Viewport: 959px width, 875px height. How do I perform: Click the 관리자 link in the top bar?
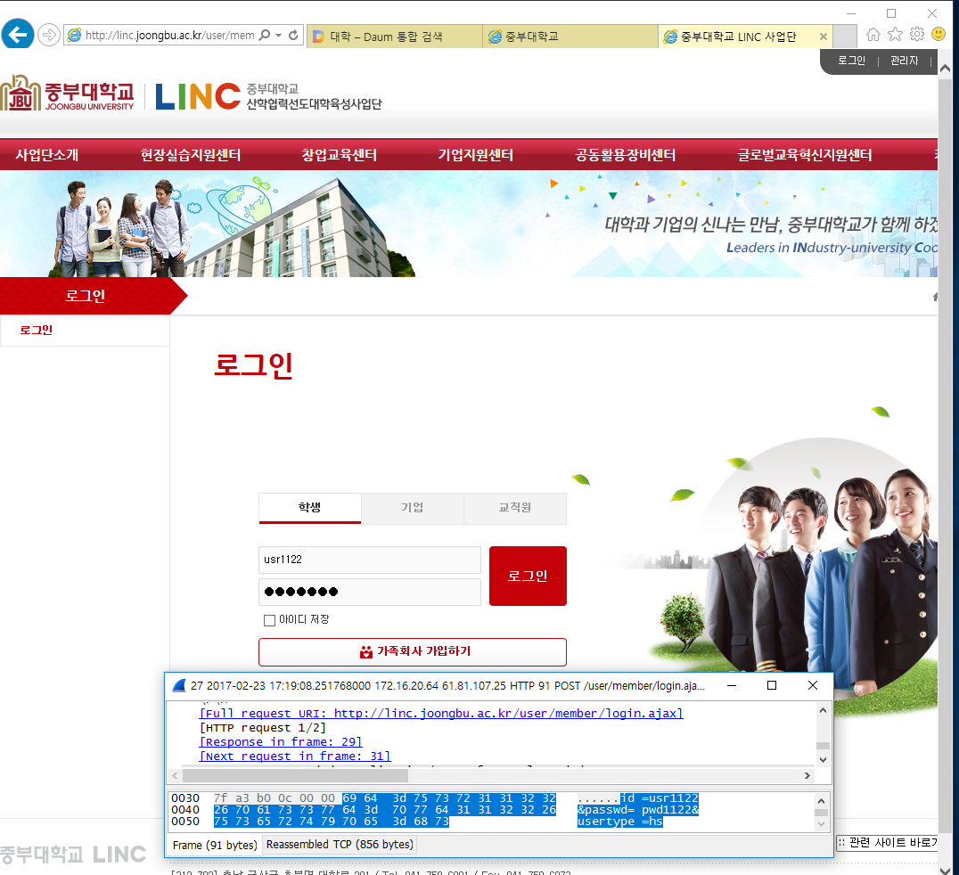click(904, 61)
